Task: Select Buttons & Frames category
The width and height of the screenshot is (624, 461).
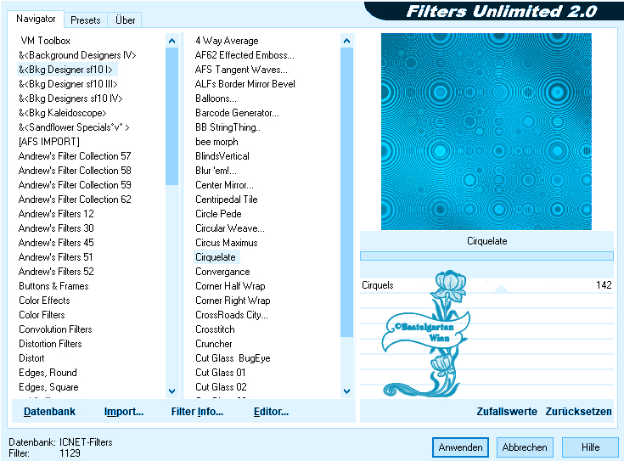Action: tap(53, 286)
